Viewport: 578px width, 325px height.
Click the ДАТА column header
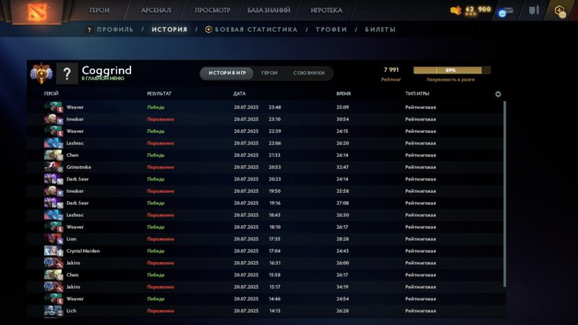(239, 94)
